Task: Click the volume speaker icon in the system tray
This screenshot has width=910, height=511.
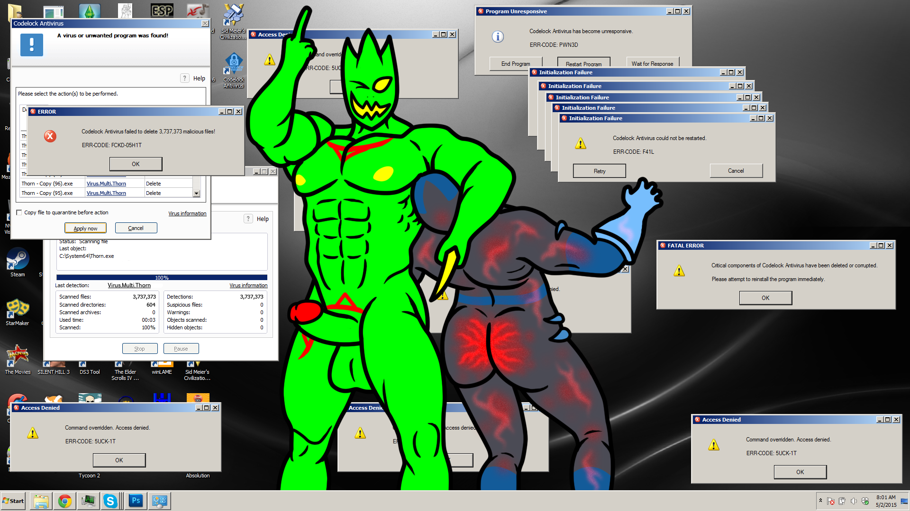Action: point(853,501)
